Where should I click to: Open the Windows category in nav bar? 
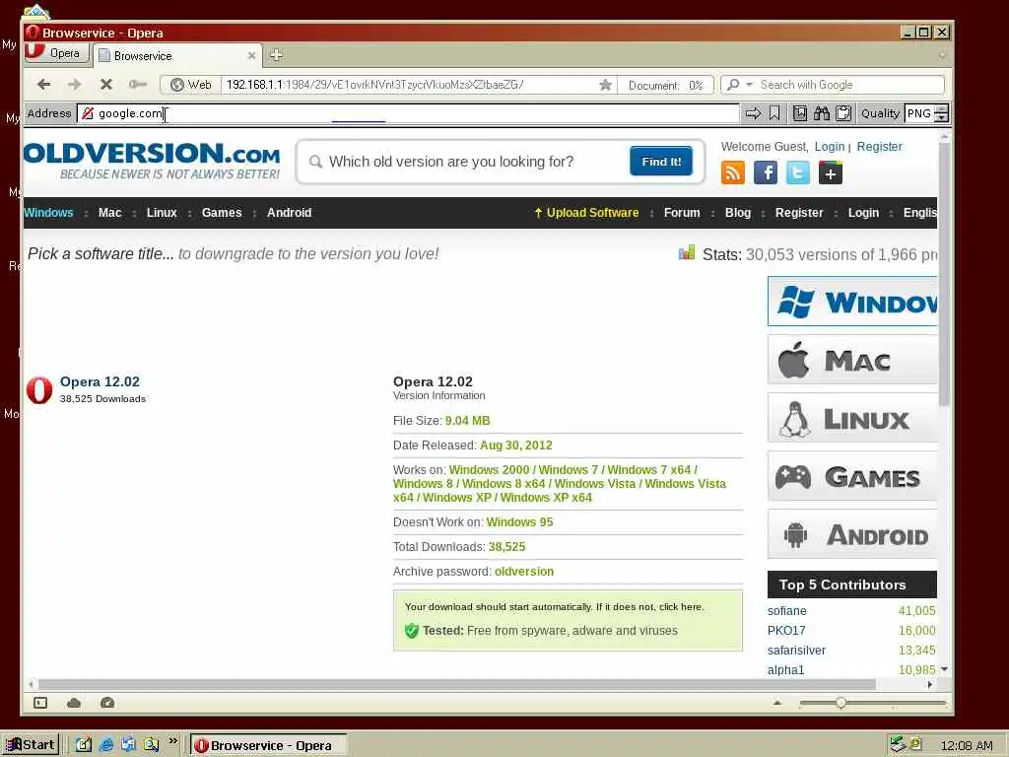coord(48,213)
